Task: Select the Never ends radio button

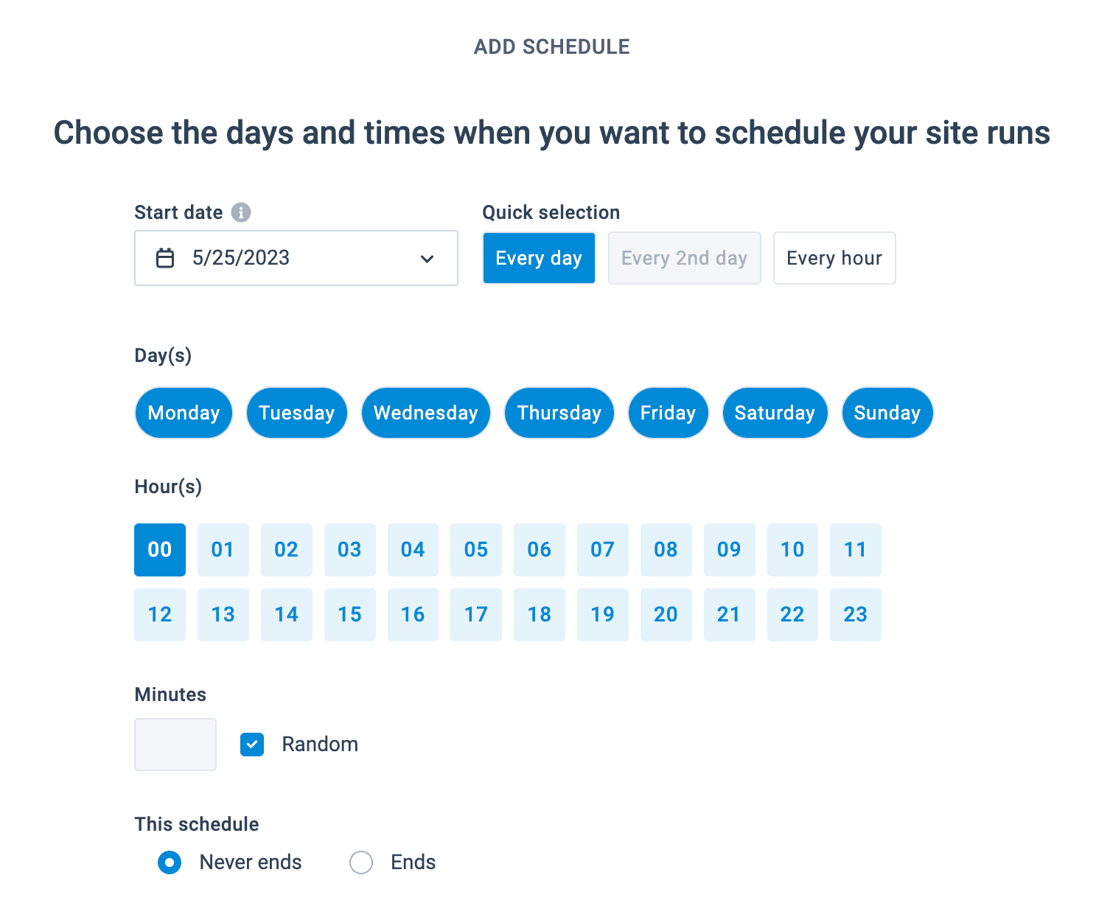Action: (x=170, y=862)
